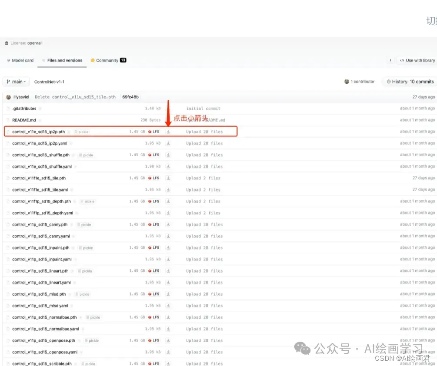Viewport: 437px width, 366px height.
Task: Open control_v11e_sd15_ip2p.pth file link
Action: [38, 132]
